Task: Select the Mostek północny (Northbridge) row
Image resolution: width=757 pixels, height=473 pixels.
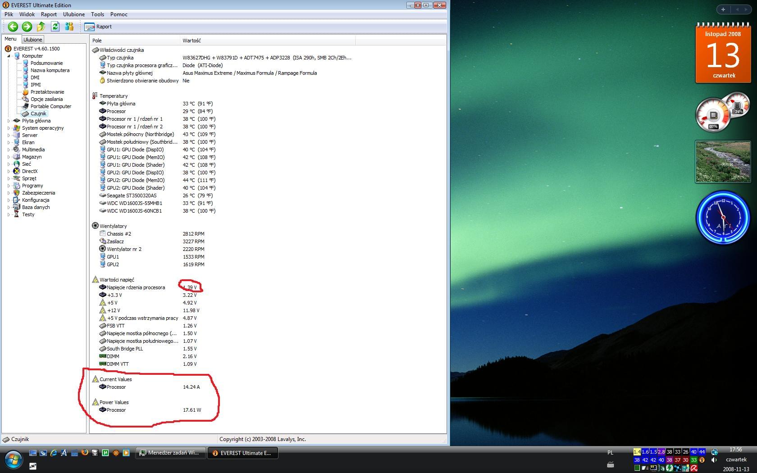Action: pos(157,134)
